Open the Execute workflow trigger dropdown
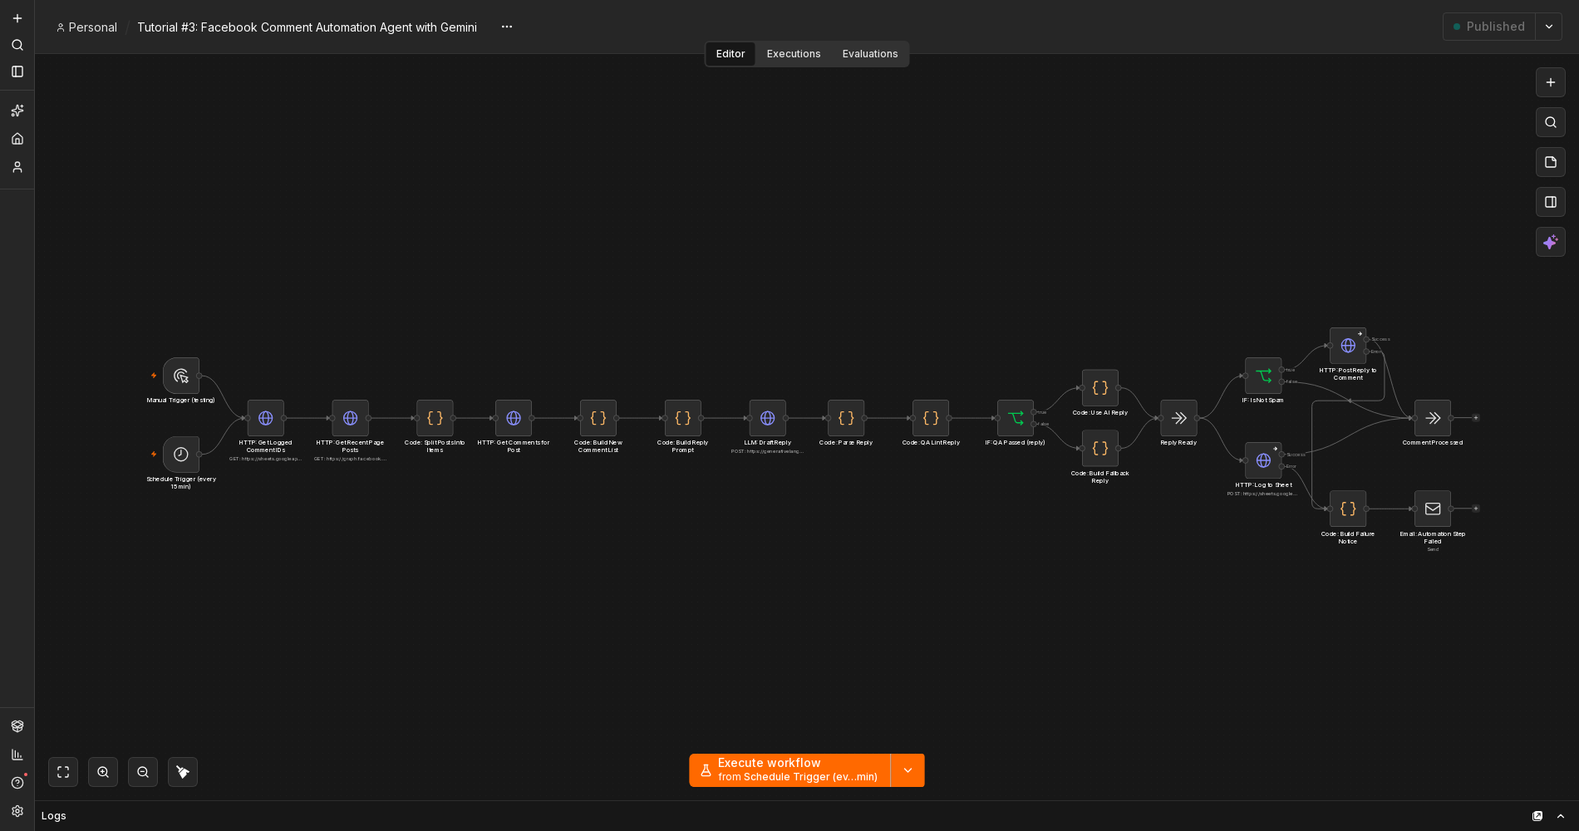The image size is (1579, 831). [x=908, y=770]
